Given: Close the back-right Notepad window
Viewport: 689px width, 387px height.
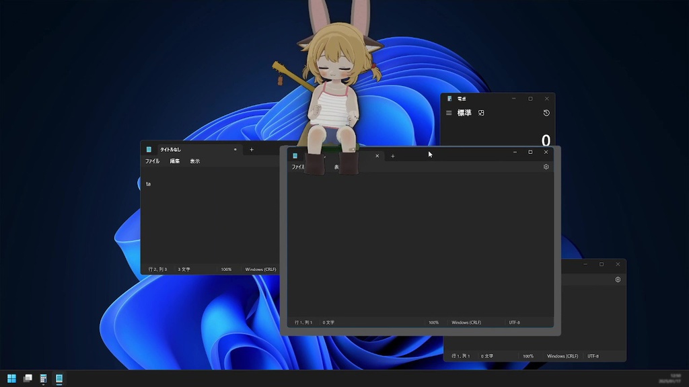Looking at the screenshot, I should tap(618, 264).
